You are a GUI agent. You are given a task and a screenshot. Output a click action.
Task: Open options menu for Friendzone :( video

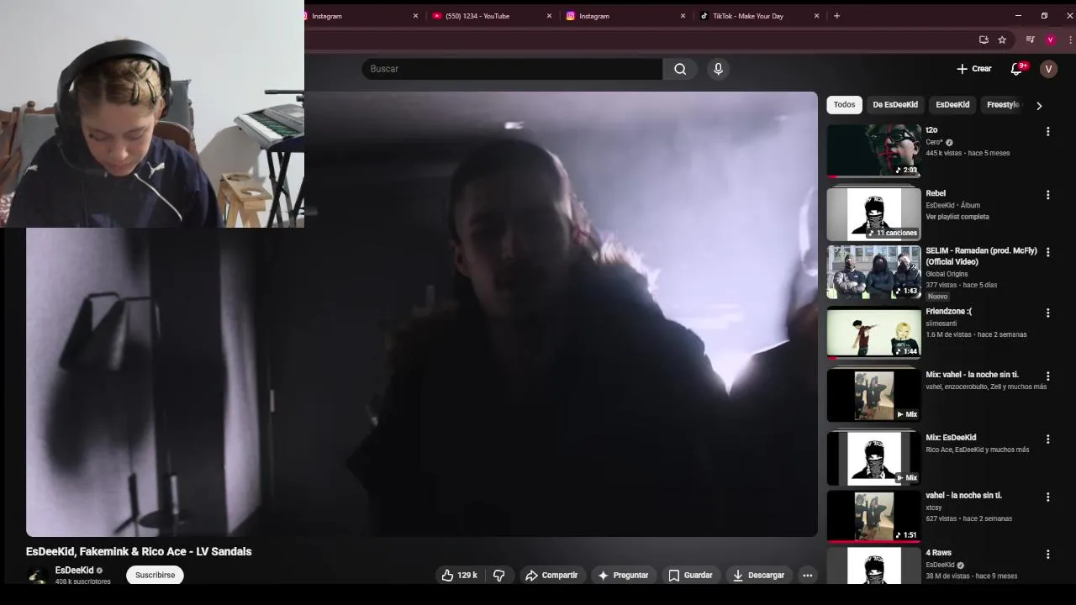pos(1047,313)
